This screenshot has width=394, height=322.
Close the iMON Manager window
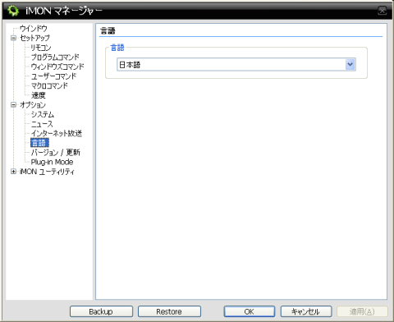coord(382,11)
